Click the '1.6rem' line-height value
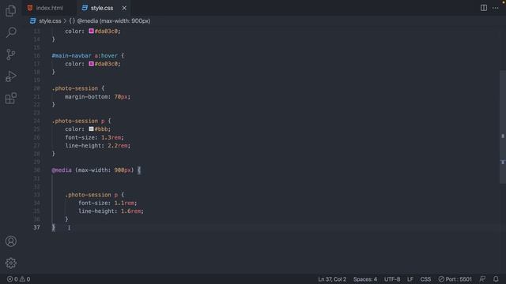This screenshot has height=284, width=506. click(x=130, y=211)
